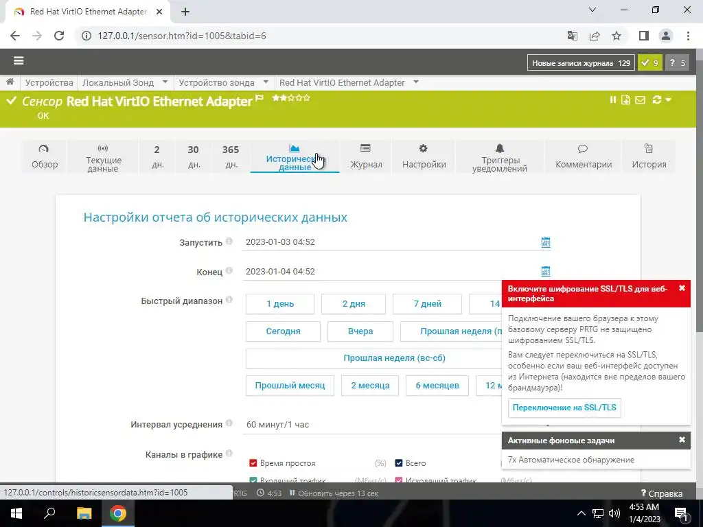Open Windows Start menu

[16, 513]
